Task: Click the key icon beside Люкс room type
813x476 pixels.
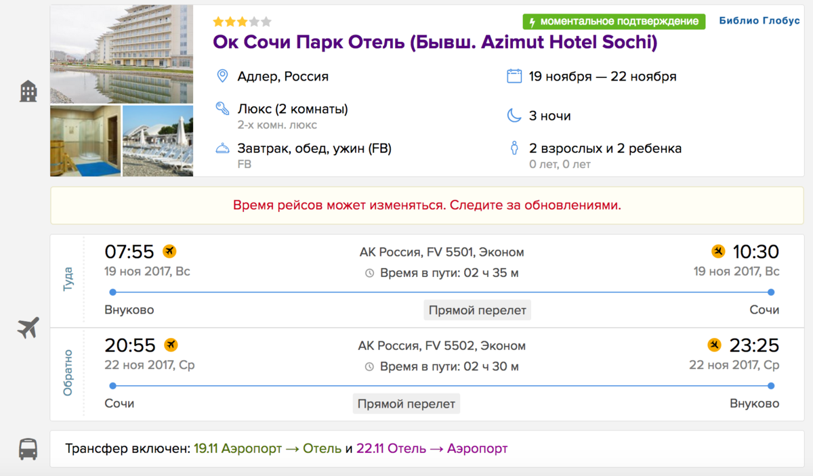Action: point(222,108)
